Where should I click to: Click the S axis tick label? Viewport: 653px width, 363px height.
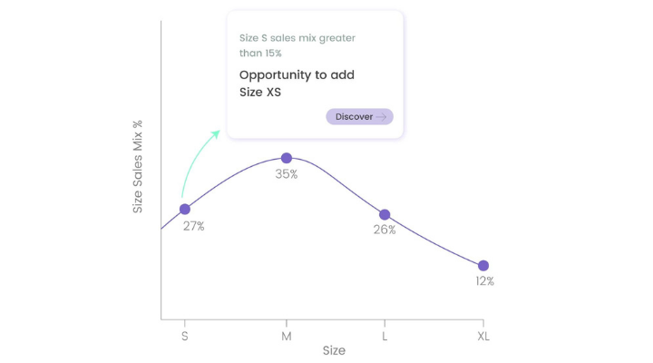185,336
